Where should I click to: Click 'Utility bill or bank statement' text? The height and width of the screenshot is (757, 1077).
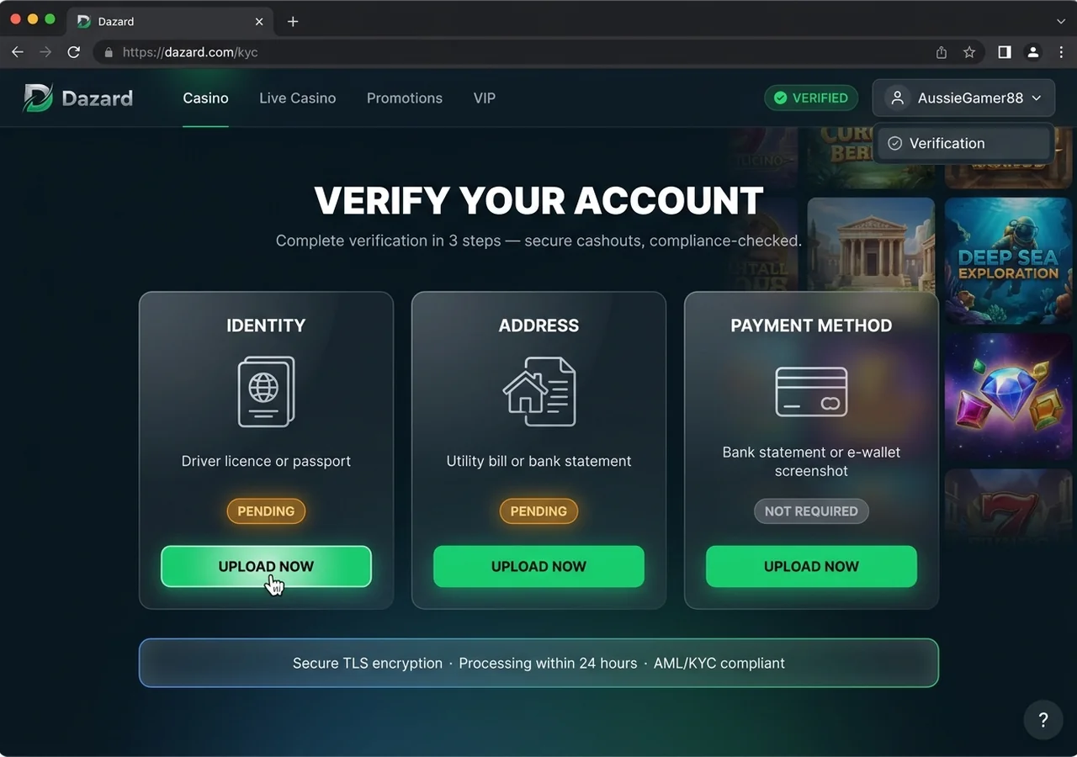538,461
